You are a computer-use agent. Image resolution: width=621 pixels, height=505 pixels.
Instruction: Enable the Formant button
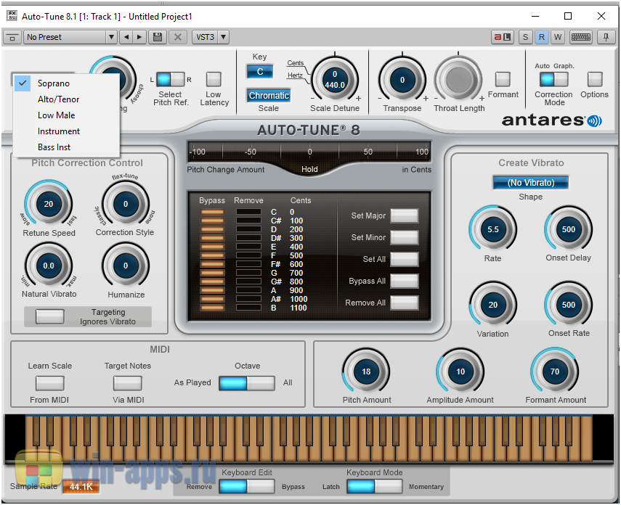click(x=503, y=79)
